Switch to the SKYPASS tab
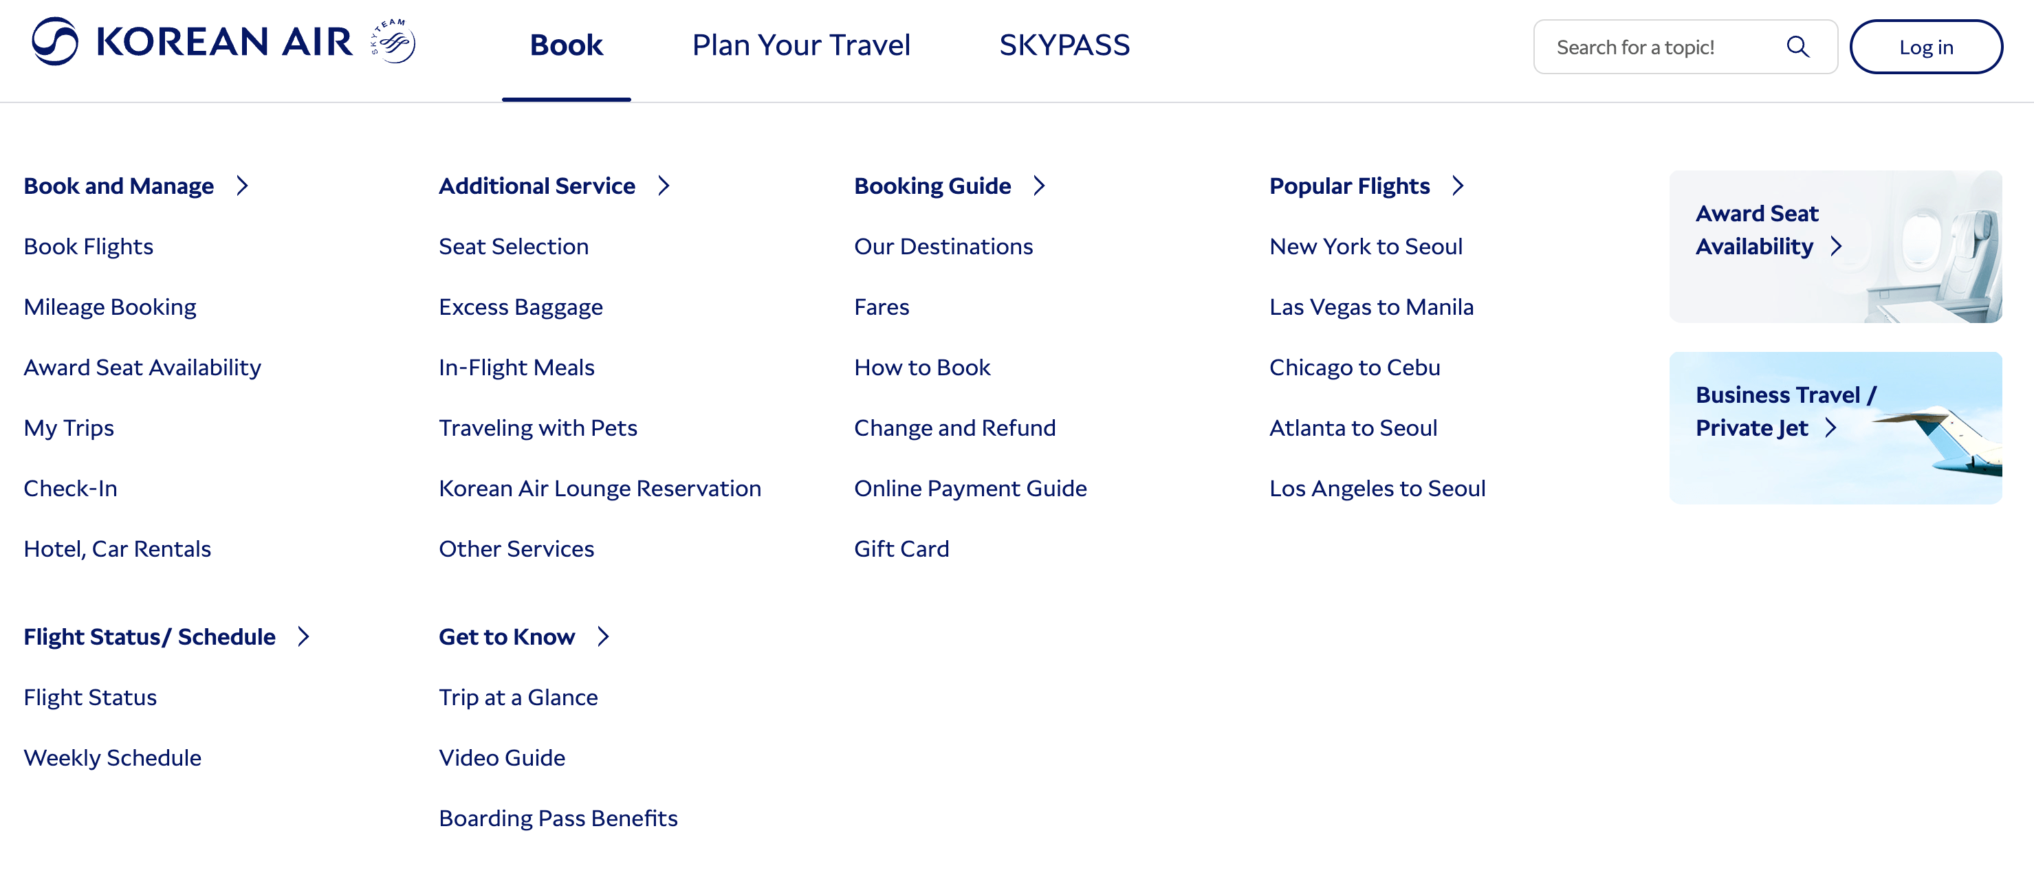 click(1064, 46)
